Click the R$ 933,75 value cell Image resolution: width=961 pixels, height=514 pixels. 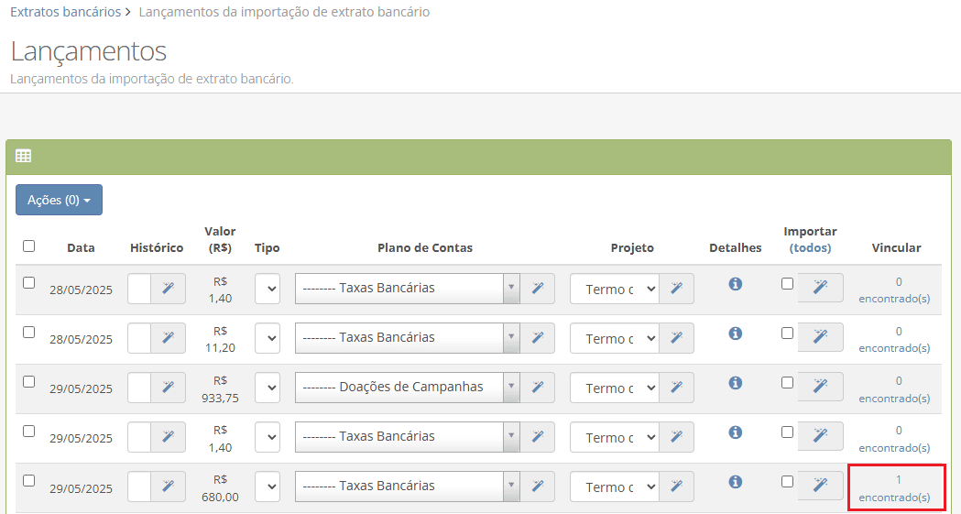[x=220, y=389]
